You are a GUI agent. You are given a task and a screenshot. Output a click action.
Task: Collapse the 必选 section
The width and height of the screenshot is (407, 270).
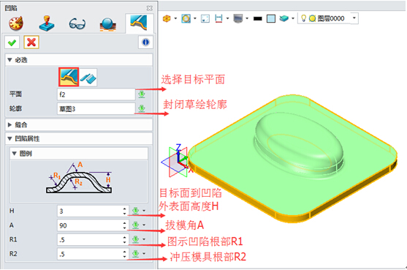(x=9, y=60)
